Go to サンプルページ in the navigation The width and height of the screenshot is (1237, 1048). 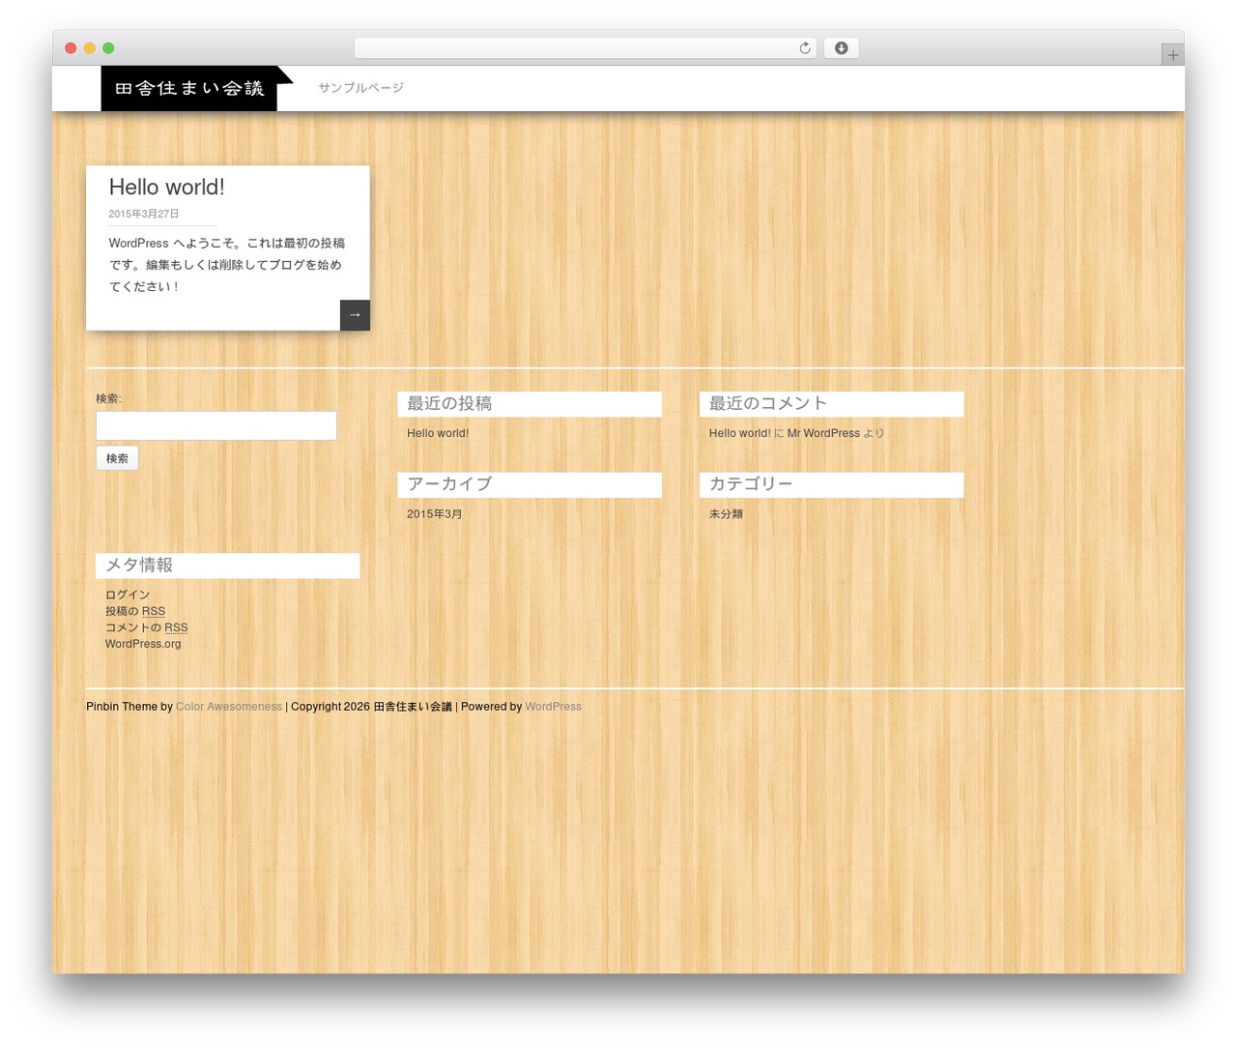tap(361, 88)
